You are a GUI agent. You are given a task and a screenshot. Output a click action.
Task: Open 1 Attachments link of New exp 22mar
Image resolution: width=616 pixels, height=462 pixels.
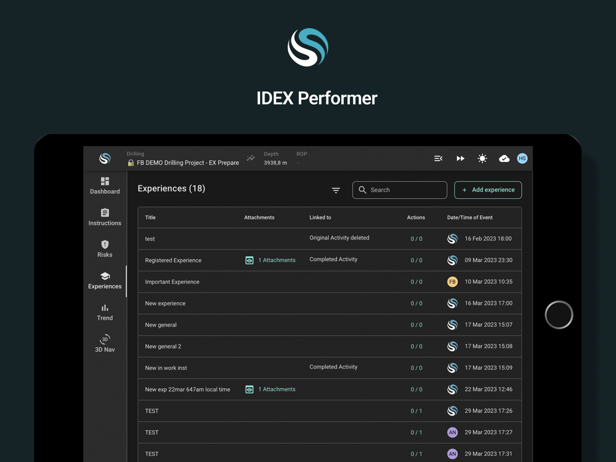[277, 389]
